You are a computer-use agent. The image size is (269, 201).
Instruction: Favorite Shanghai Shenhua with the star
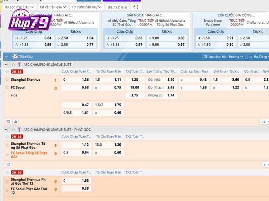(x=7, y=80)
